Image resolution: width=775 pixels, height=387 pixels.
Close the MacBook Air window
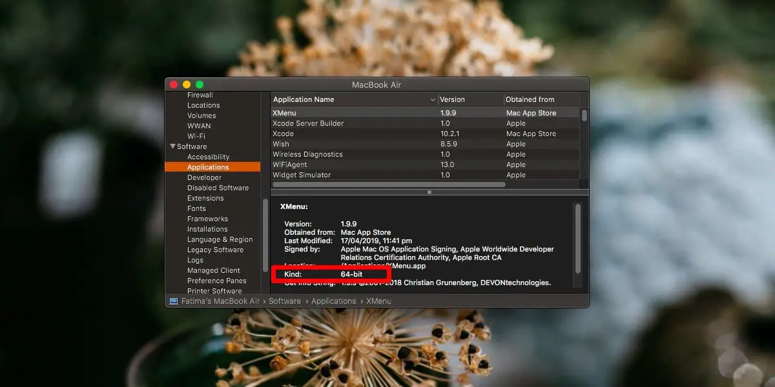click(x=174, y=84)
